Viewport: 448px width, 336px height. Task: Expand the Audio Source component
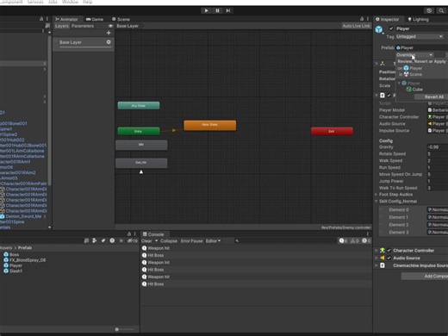tap(376, 258)
